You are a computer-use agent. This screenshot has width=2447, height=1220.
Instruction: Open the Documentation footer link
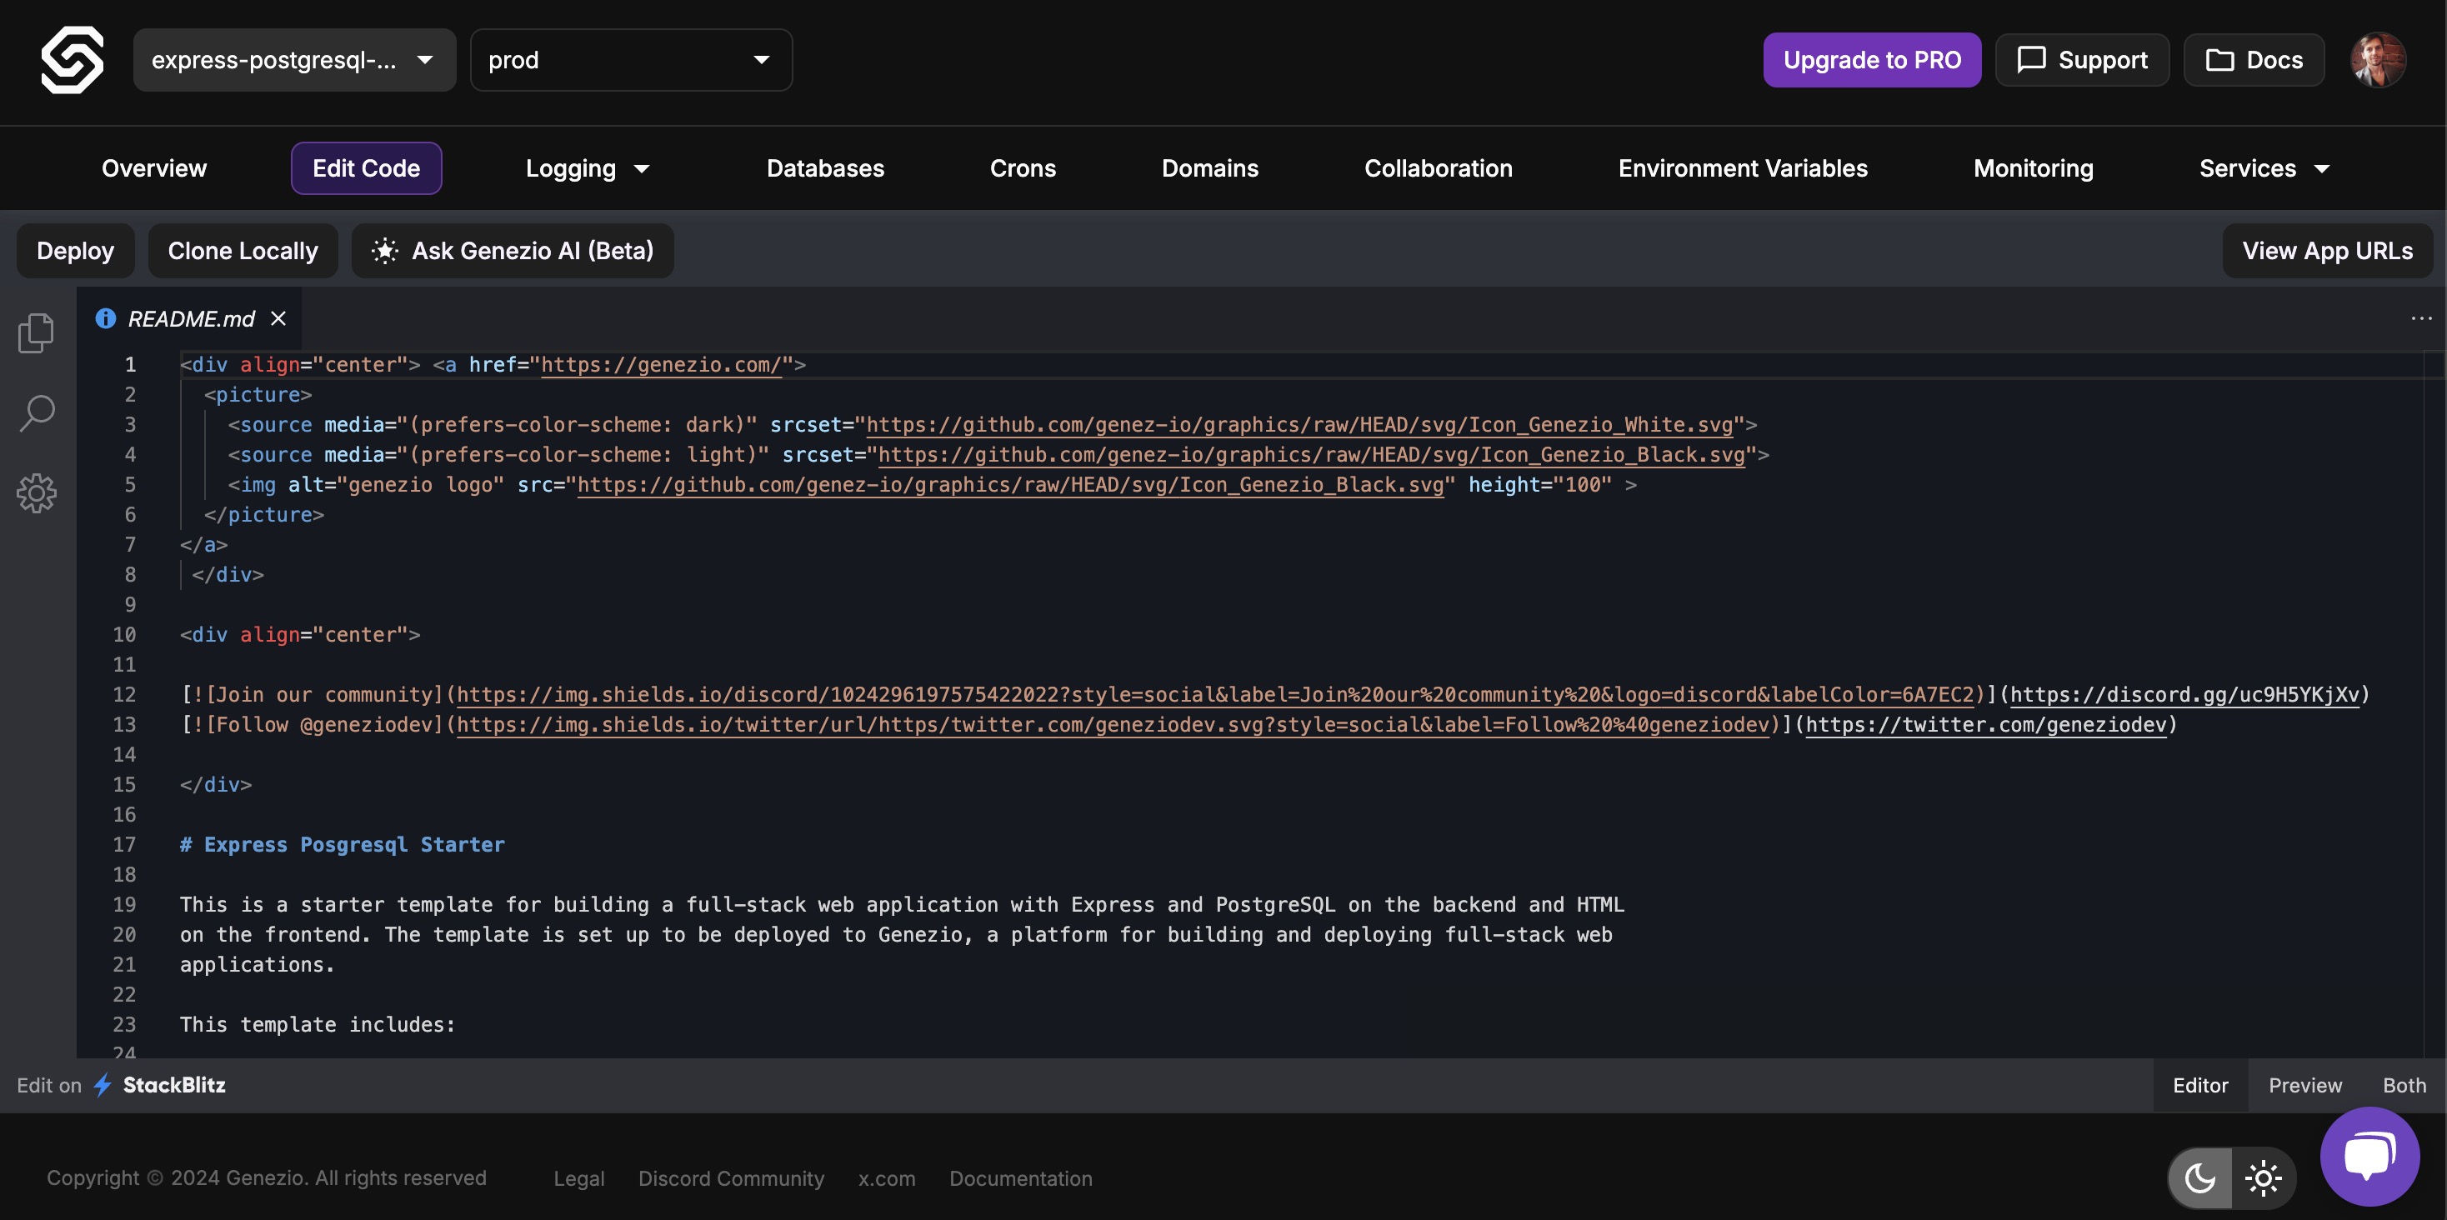[x=1021, y=1178]
